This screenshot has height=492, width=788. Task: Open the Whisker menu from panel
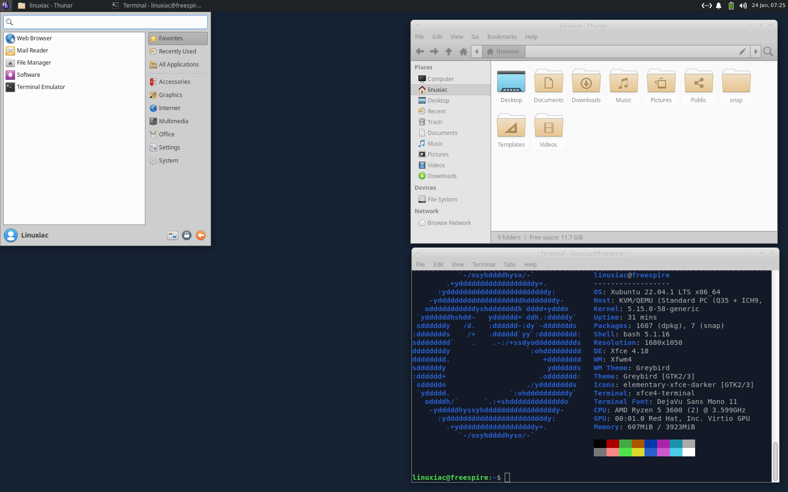(6, 5)
